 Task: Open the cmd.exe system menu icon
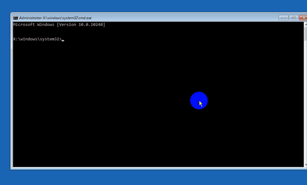[15, 18]
